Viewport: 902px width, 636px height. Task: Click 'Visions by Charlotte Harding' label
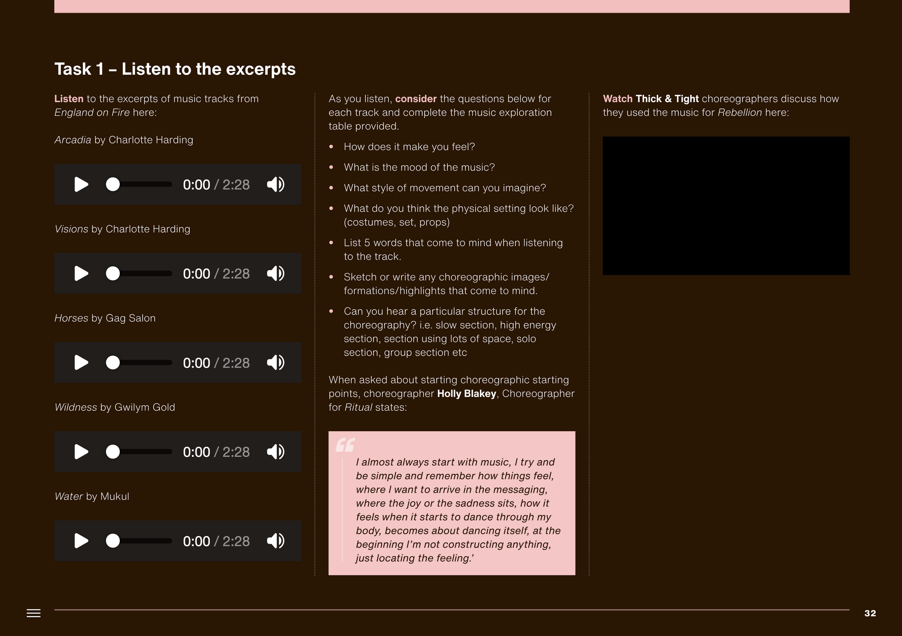point(122,229)
